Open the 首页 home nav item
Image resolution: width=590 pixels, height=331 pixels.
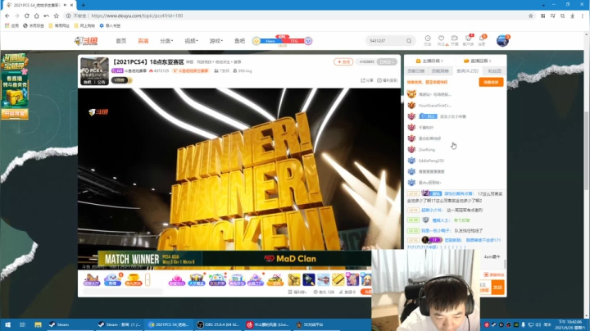tap(121, 41)
